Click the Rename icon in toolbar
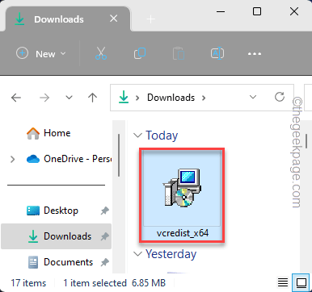This screenshot has width=312, height=292. pos(217,53)
